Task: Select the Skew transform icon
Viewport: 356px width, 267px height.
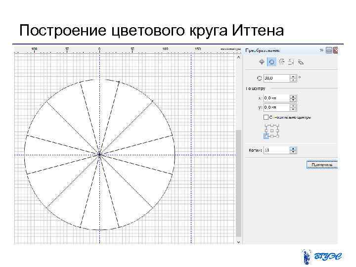Action: point(301,62)
